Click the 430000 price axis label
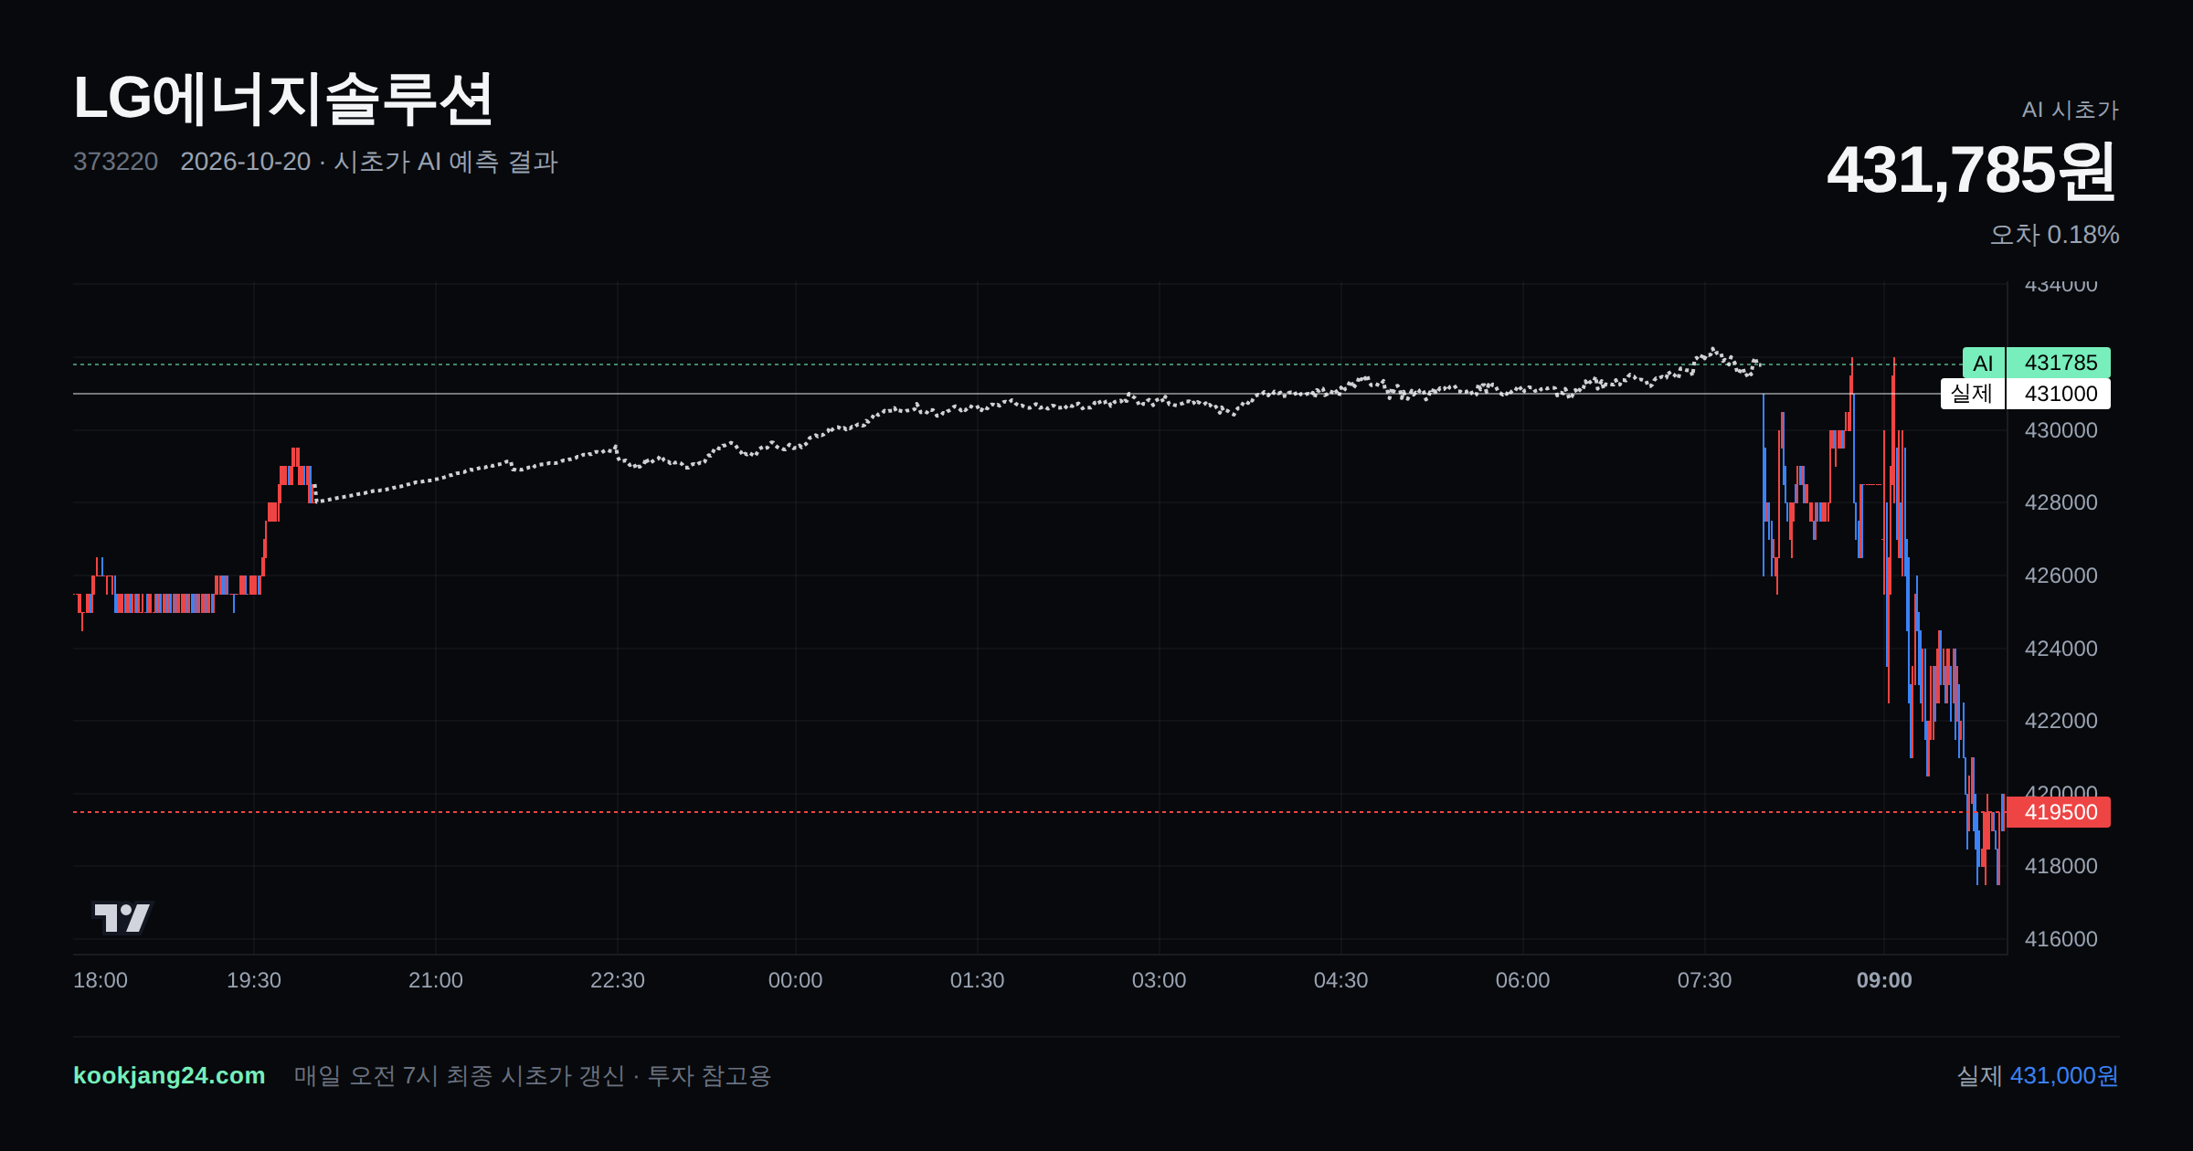This screenshot has height=1151, width=2193. [2061, 430]
